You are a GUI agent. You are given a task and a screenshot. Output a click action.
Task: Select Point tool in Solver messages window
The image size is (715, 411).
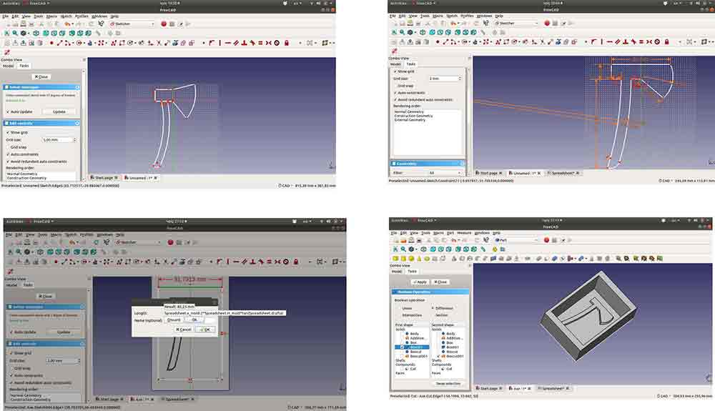tap(51, 43)
